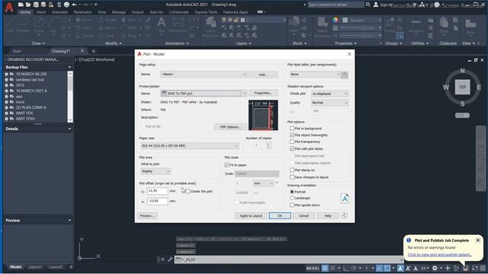This screenshot has width=488, height=274.
Task: Open workspace switching gear in status bar
Action: click(x=435, y=268)
